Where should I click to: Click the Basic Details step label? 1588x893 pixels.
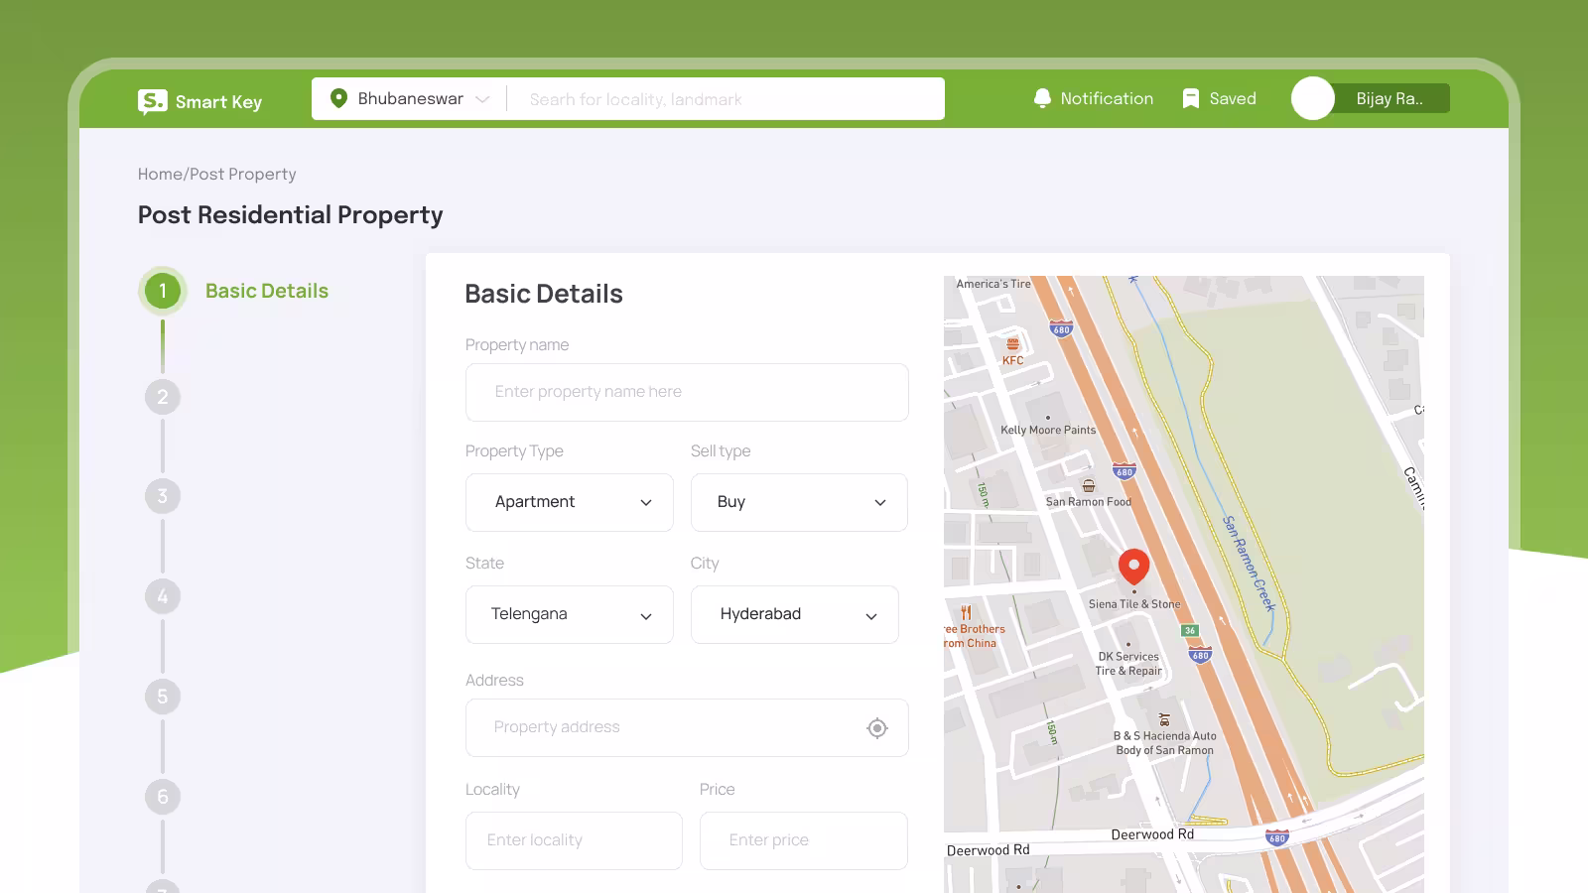coord(267,291)
